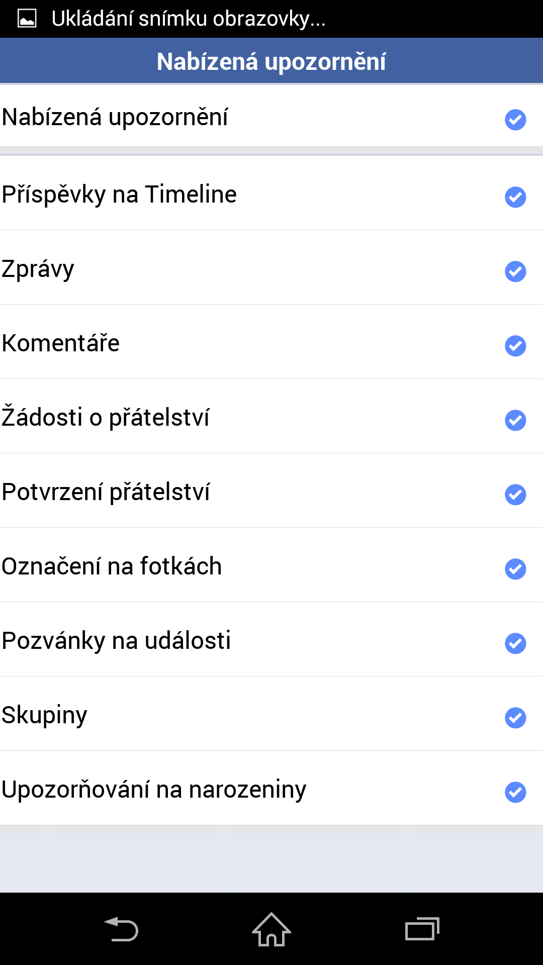The width and height of the screenshot is (543, 965).
Task: Tap the Android home icon
Action: (271, 929)
